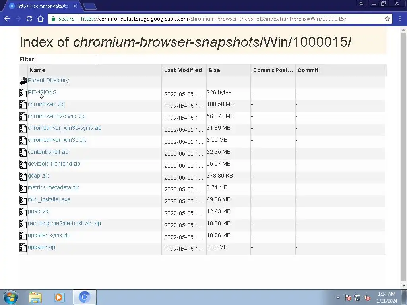Click the file icon beside mini_installer.exe
Image resolution: width=407 pixels, height=305 pixels.
[23, 200]
